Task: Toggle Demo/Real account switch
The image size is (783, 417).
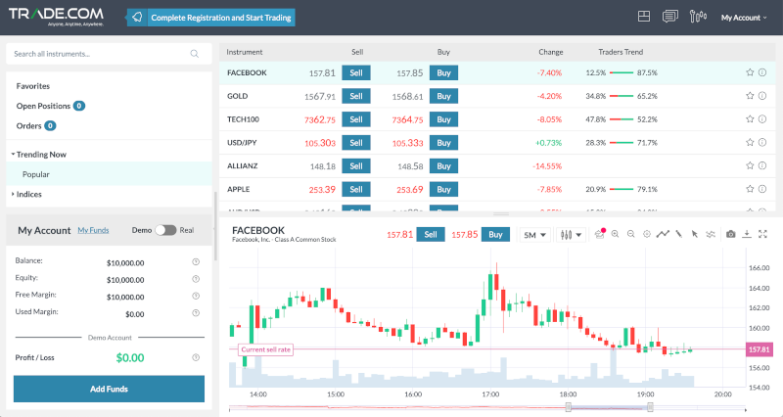Action: (x=165, y=230)
